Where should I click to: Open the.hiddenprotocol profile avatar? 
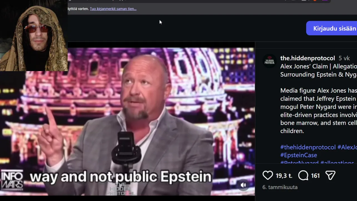[269, 61]
